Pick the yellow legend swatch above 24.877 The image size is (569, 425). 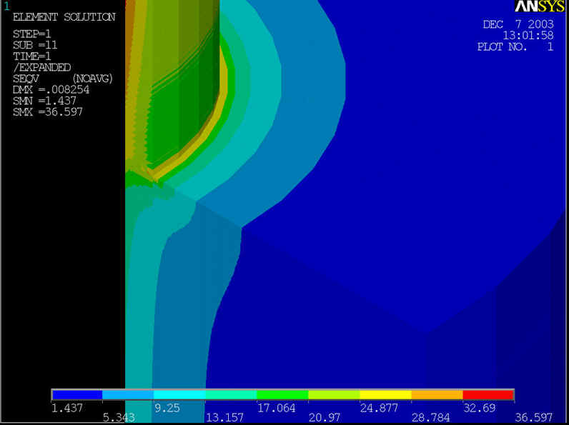[386, 394]
